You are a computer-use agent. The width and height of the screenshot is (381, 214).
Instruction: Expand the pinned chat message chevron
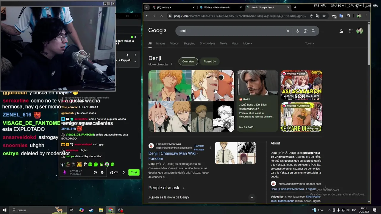[x=135, y=62]
